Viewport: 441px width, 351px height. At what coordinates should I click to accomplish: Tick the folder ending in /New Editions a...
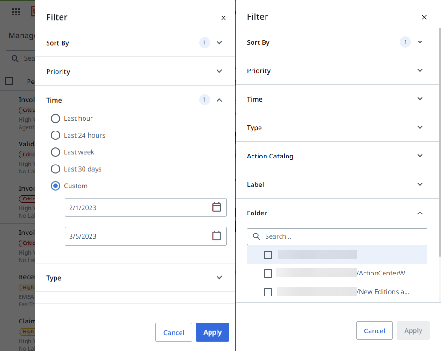[x=268, y=292]
